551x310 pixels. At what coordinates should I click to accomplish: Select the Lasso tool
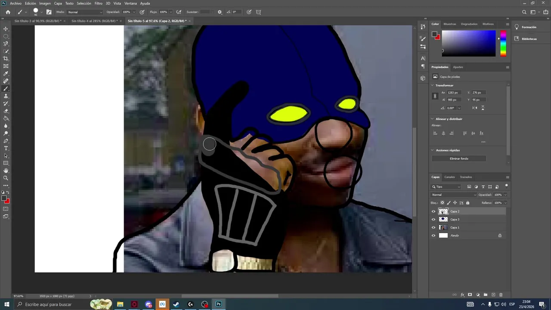[x=6, y=43]
